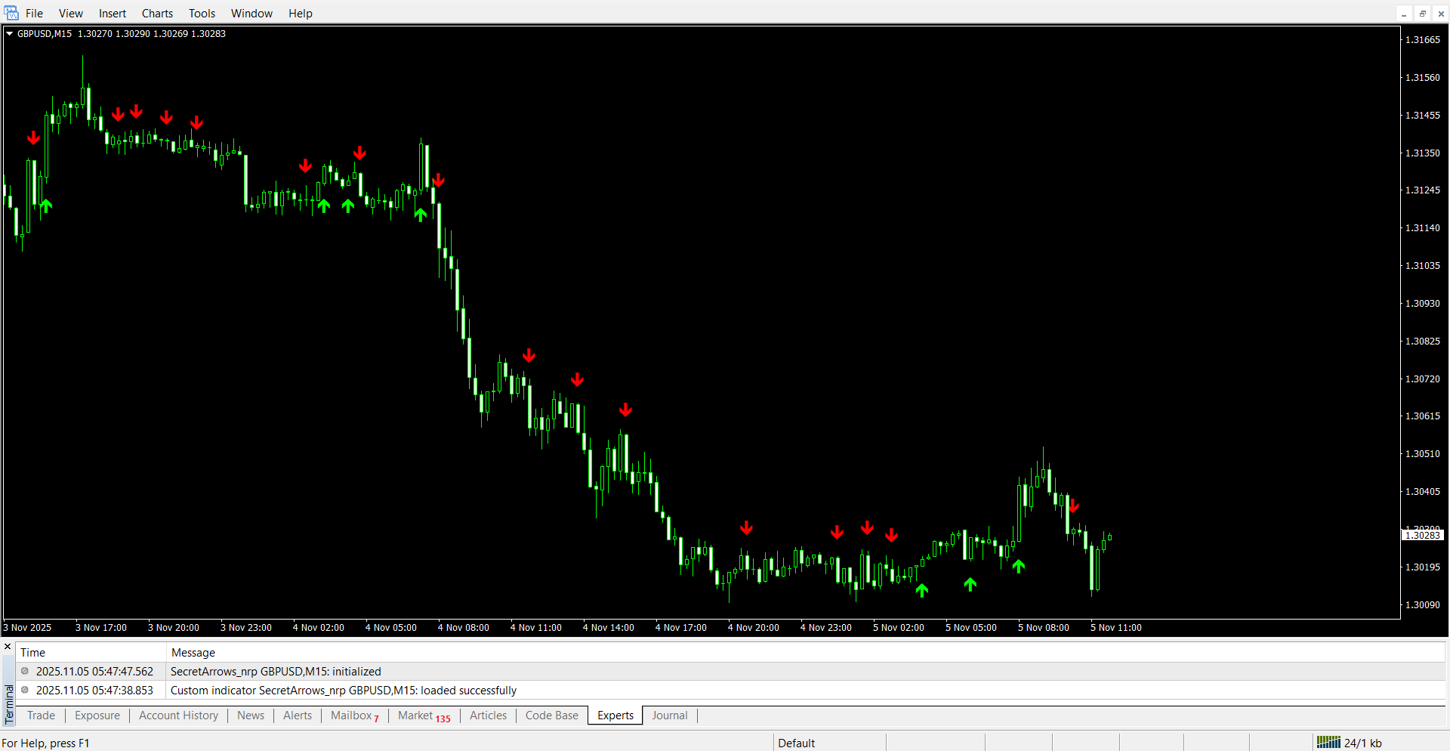Open the Insert menu
The image size is (1450, 751).
point(112,14)
